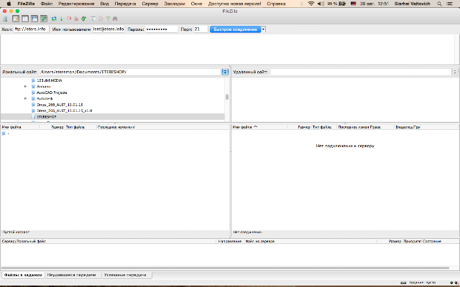This screenshot has height=287, width=460.
Task: Click the cancel current operation icon
Action: pyautogui.click(x=69, y=19)
